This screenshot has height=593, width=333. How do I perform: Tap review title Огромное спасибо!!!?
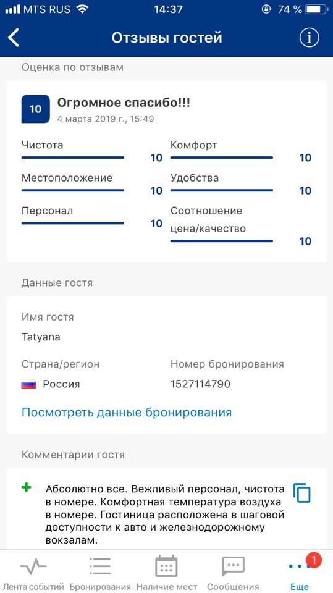click(x=124, y=102)
